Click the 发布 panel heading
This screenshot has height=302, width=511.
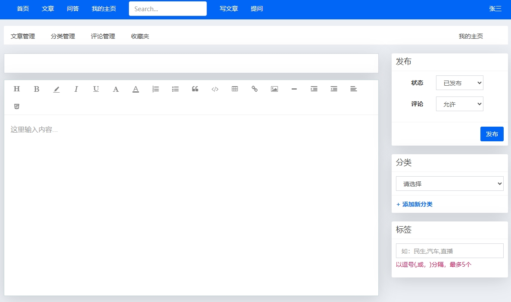click(x=403, y=61)
